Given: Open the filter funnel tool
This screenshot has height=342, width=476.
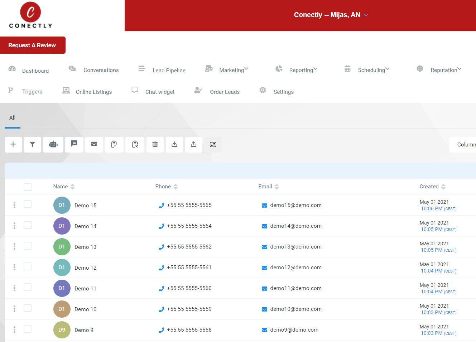Looking at the screenshot, I should (x=33, y=144).
